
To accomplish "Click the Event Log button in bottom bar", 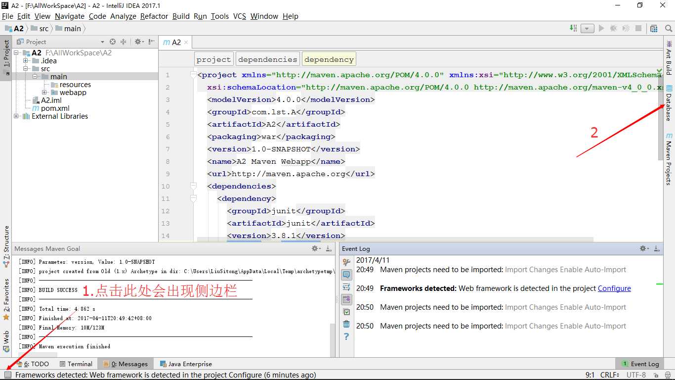I will coord(640,364).
